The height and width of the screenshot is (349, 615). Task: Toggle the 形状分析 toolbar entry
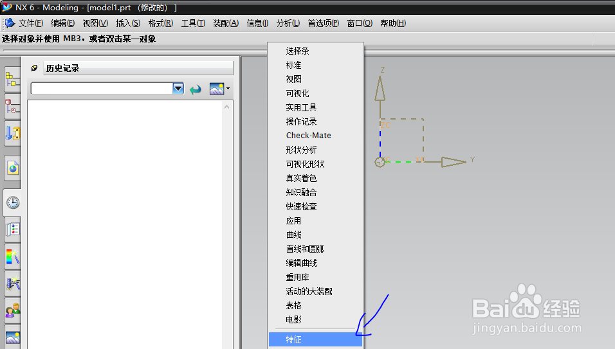click(x=316, y=150)
